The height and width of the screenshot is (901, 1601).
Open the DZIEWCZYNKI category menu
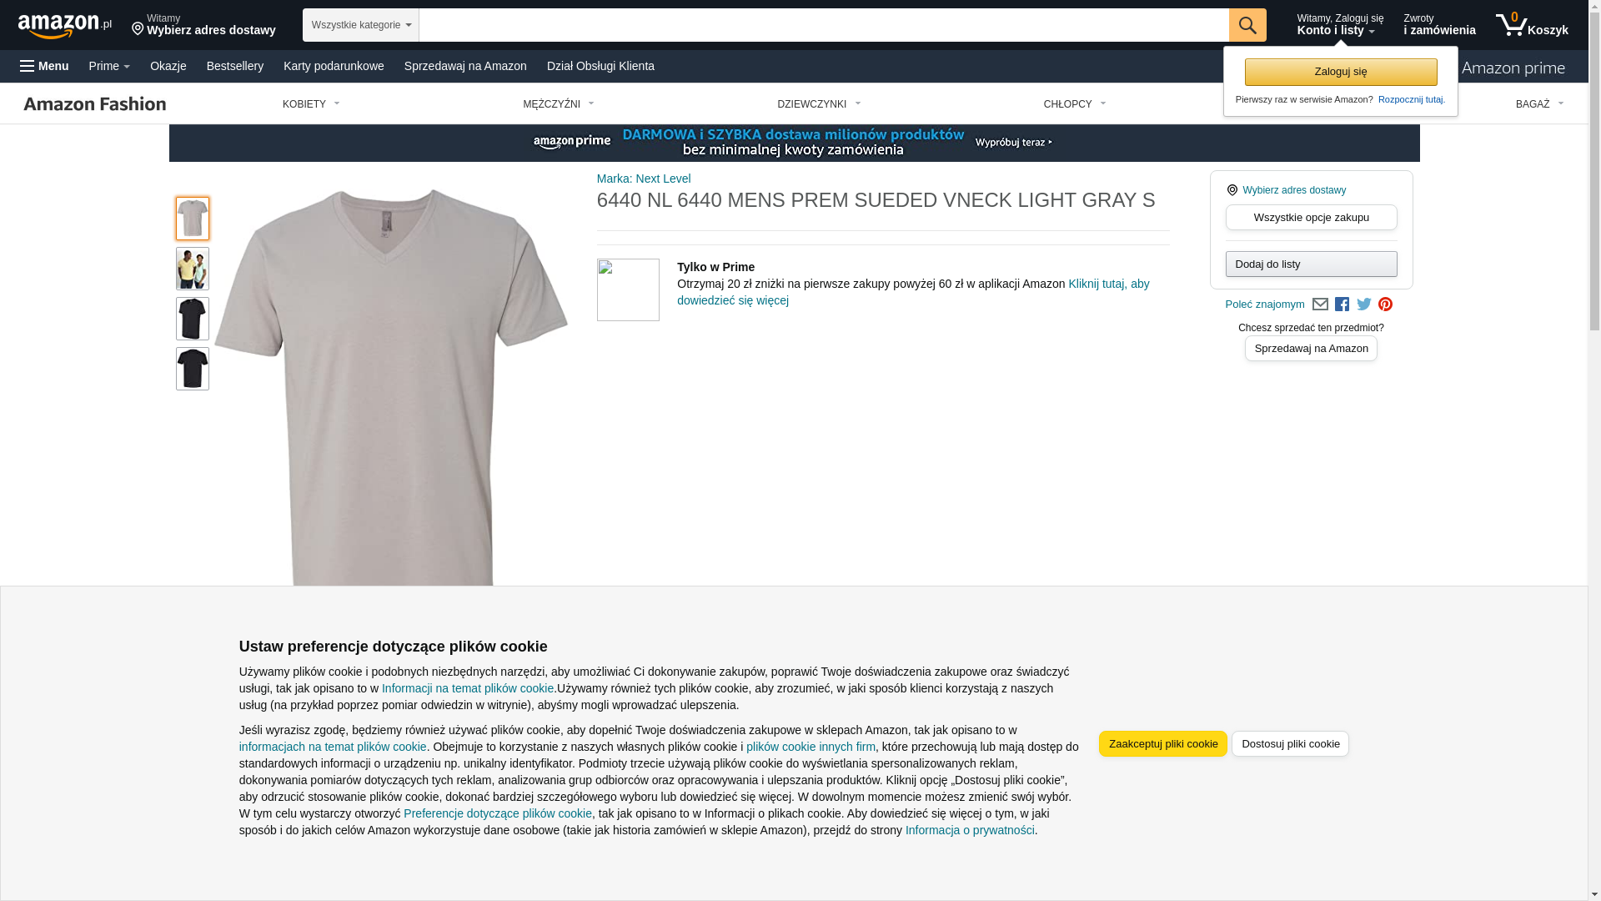point(819,104)
